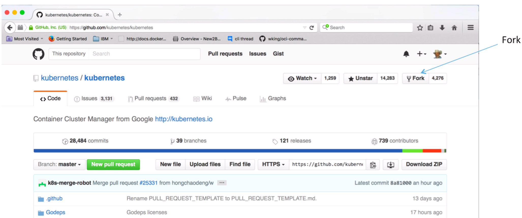Click the language breakdown color bar
This screenshot has height=218, width=522.
click(240, 151)
